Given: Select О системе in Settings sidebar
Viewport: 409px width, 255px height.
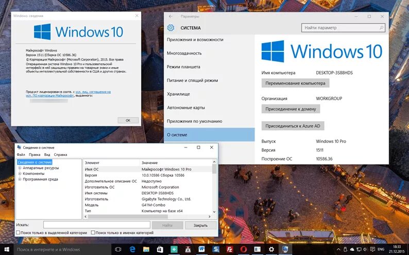Looking at the screenshot, I should [209, 135].
